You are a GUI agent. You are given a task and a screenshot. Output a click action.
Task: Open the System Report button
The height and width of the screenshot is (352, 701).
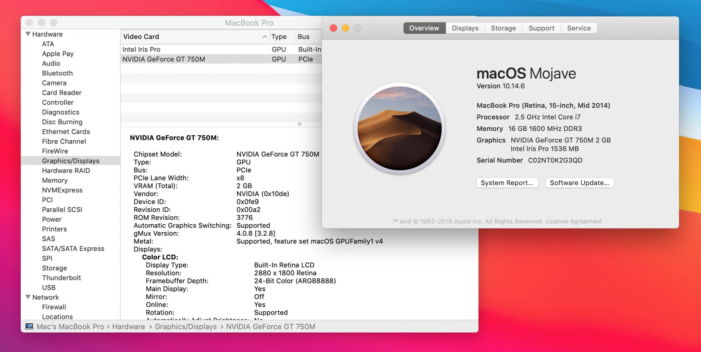point(507,183)
